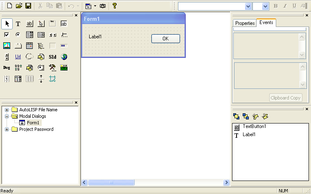Select the Picture Box sailboat tool
311x194 pixels.
7,46
